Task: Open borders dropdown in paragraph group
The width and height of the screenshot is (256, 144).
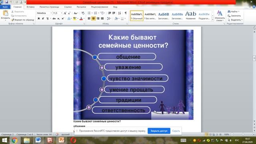Action: [125, 18]
